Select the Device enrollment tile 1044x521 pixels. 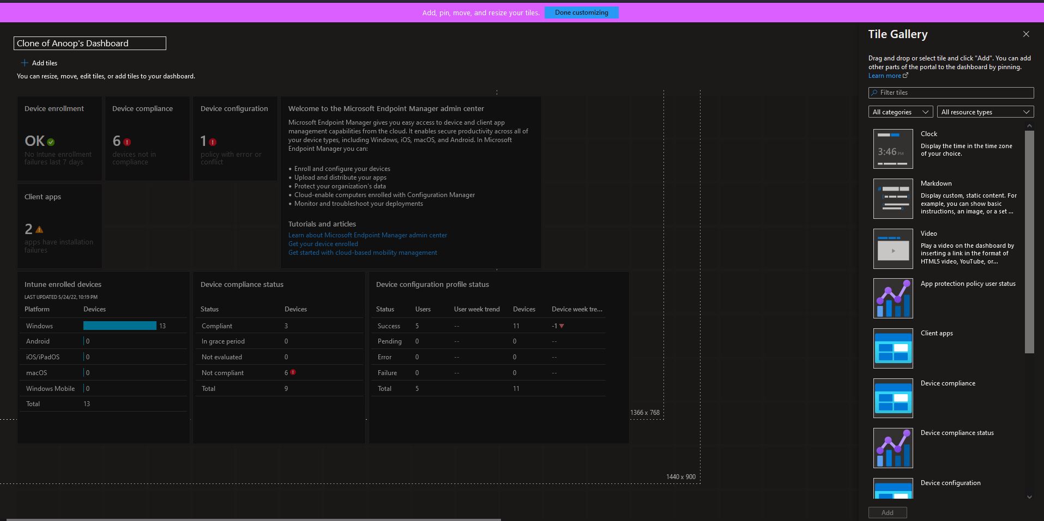pos(59,138)
